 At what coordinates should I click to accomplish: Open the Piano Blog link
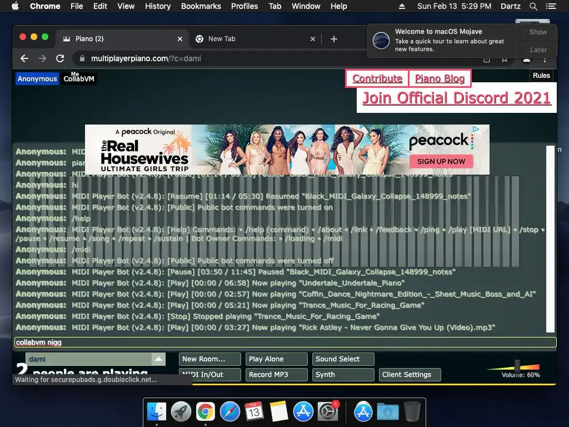[440, 78]
